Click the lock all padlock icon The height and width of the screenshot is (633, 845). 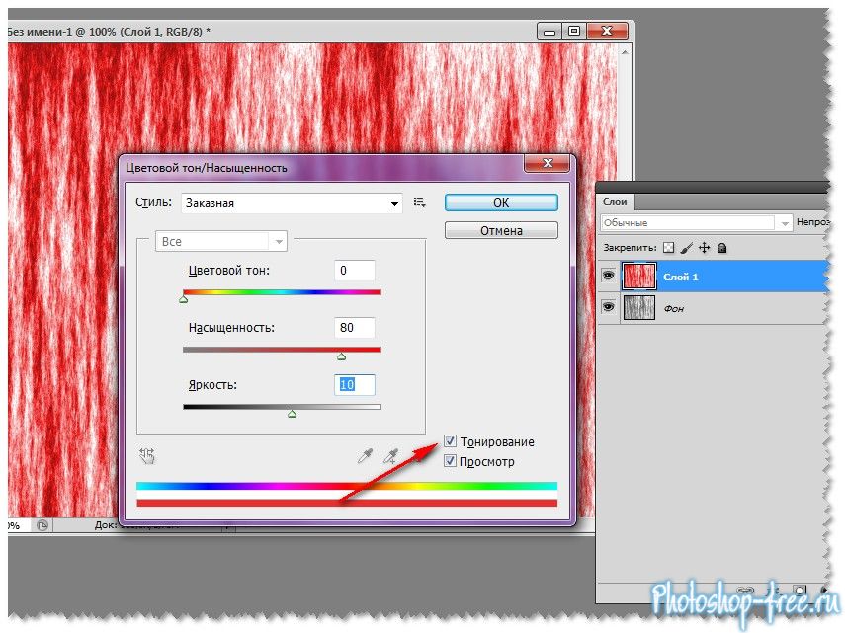click(721, 248)
